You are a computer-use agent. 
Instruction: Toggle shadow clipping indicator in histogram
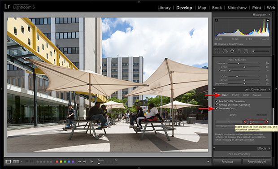coord(216,20)
